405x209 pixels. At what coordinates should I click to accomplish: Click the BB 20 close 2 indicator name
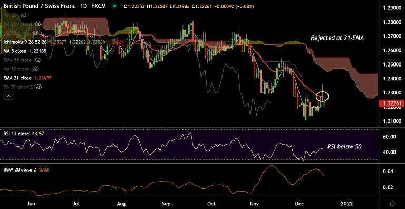tap(18, 87)
